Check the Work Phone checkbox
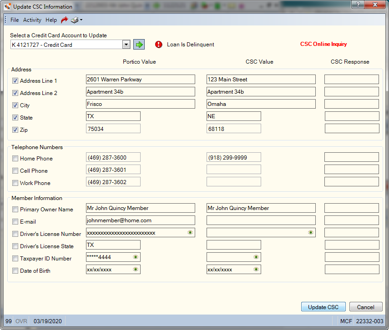Viewport: 389px width, 330px height. (x=15, y=183)
